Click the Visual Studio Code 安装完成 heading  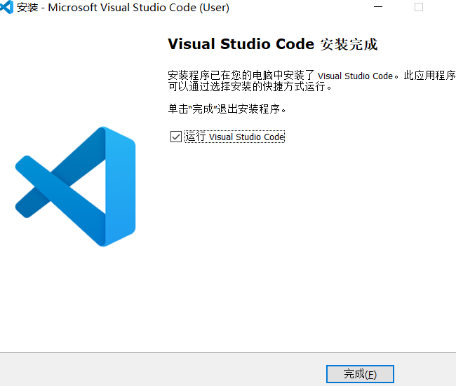[x=273, y=44]
